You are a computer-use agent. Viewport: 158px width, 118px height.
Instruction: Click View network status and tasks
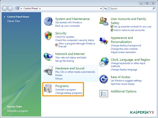coord(71,58)
